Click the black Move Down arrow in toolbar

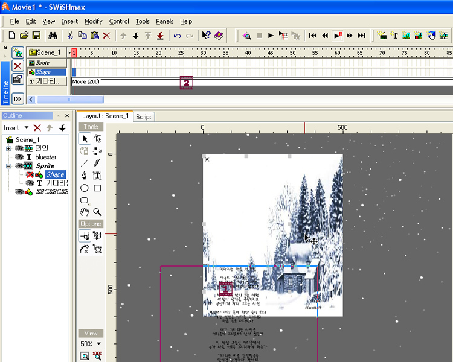coord(135,36)
